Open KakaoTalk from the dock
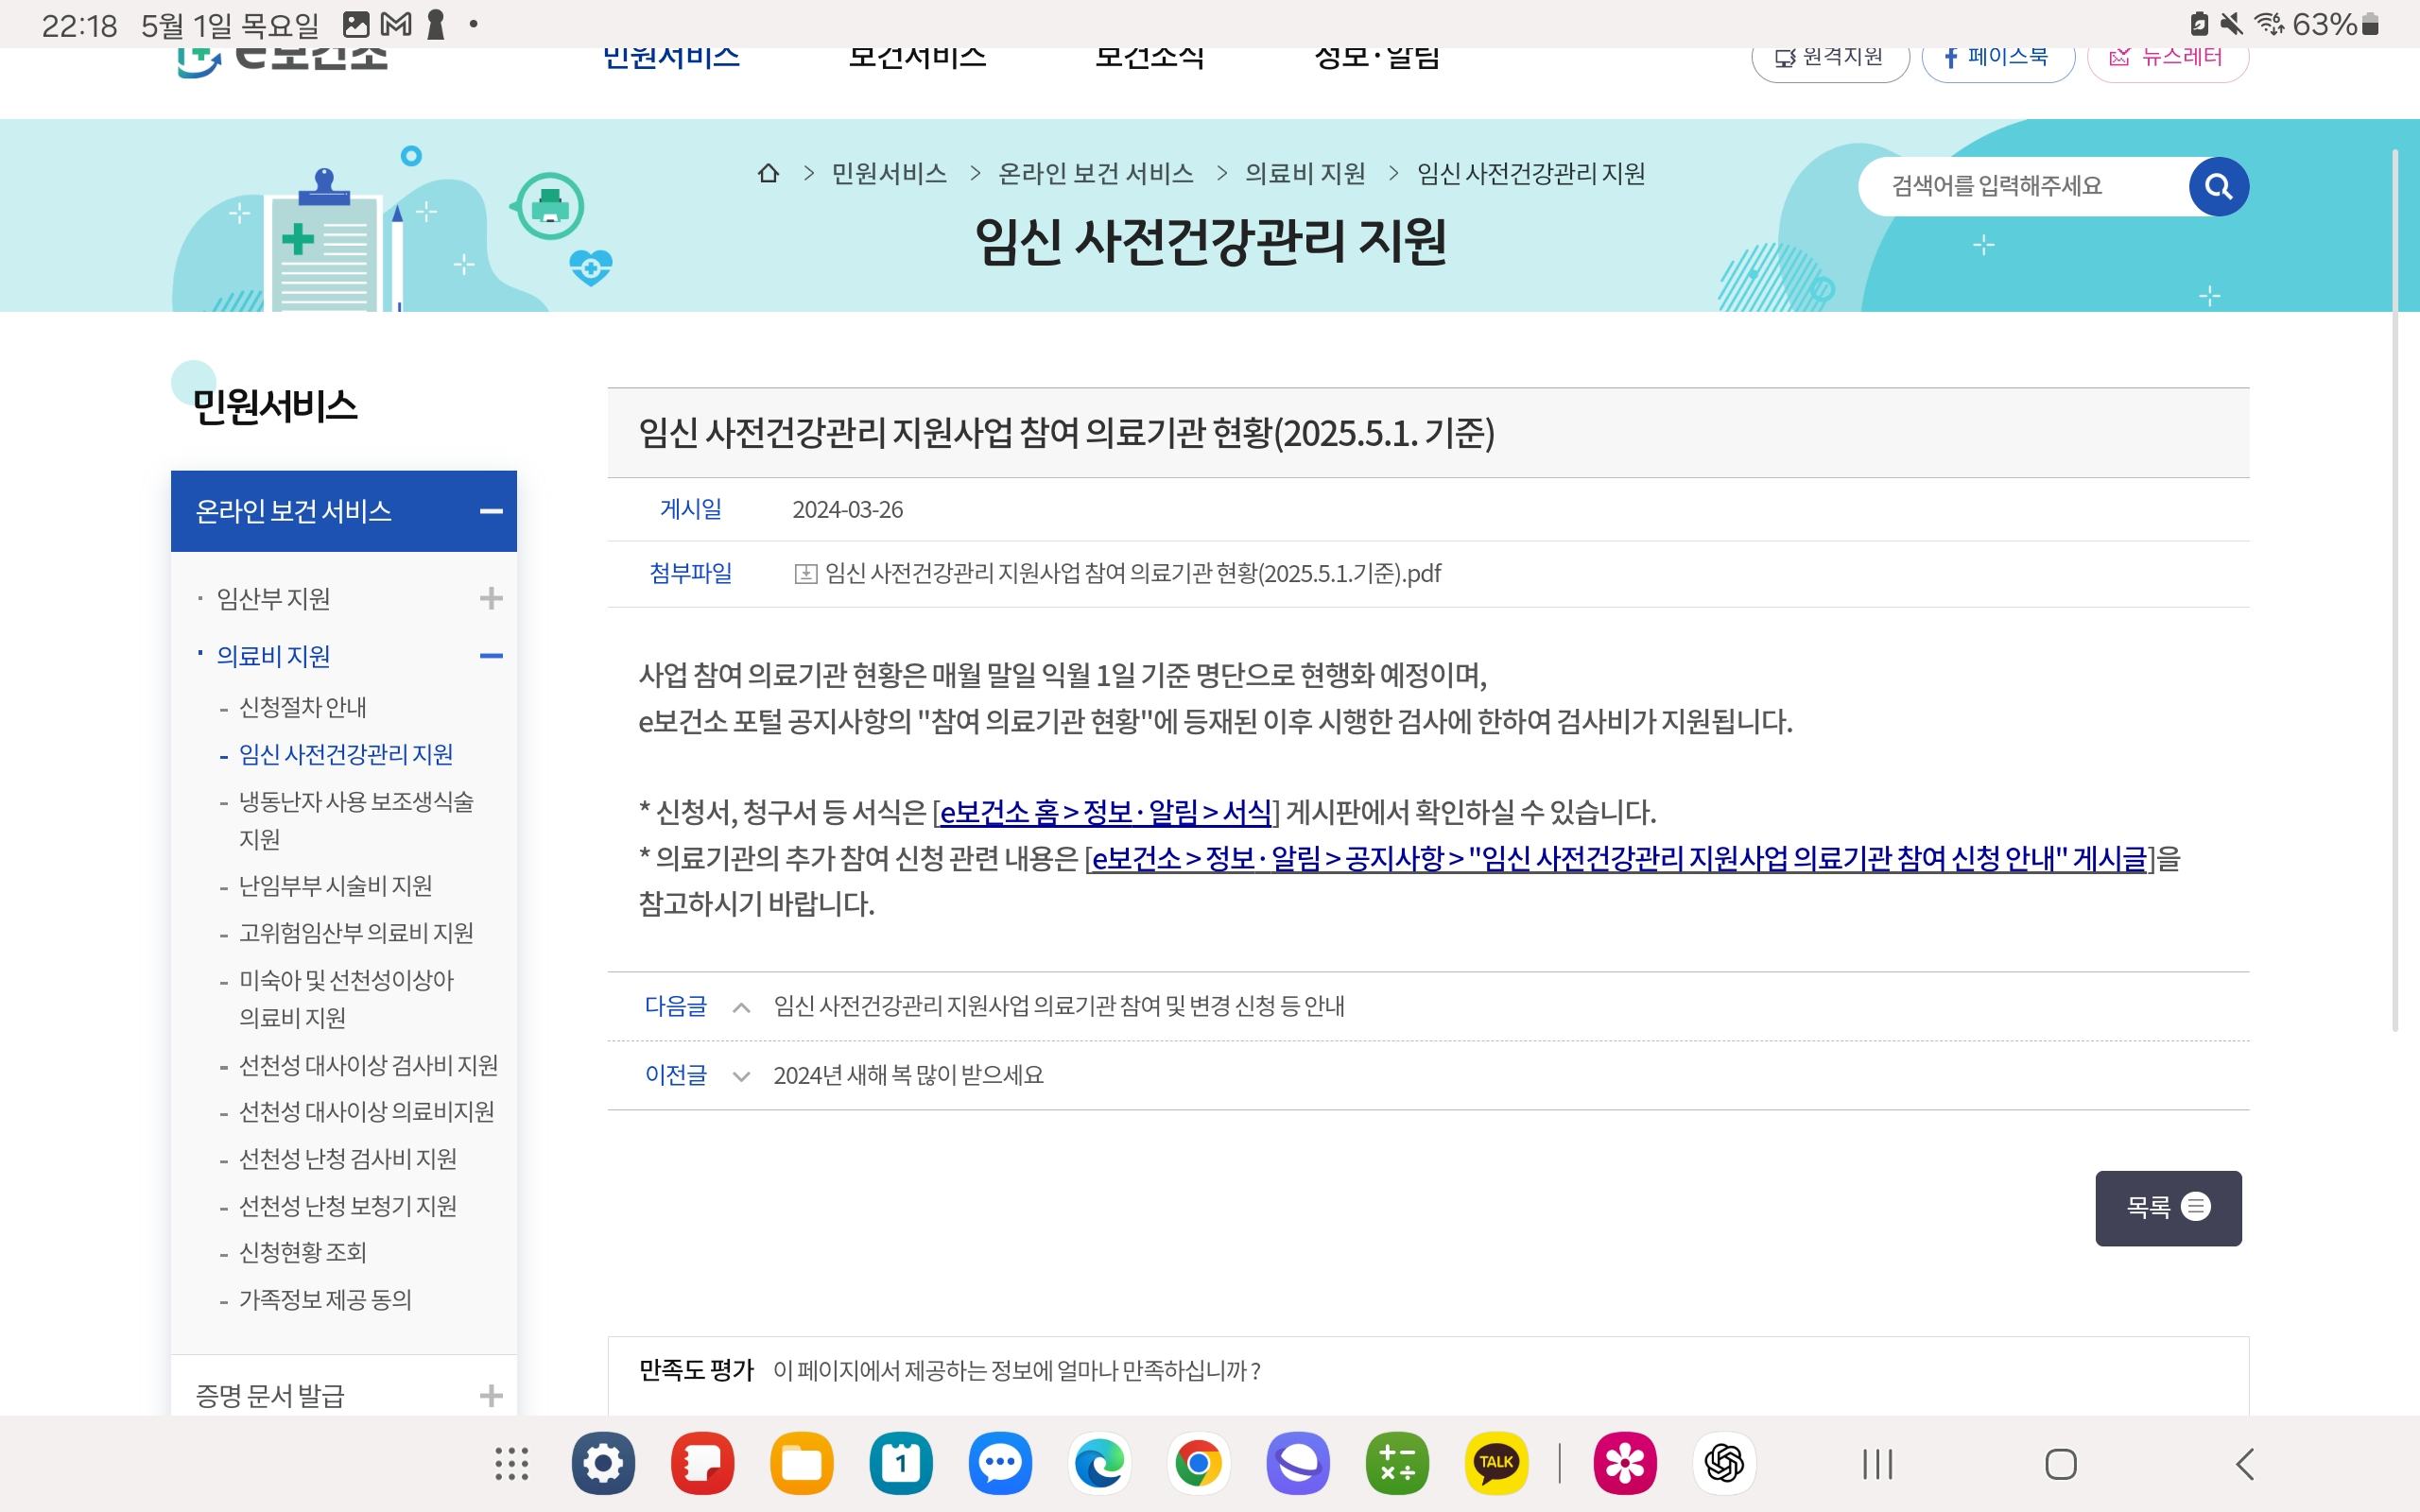2420x1512 pixels. click(1495, 1464)
